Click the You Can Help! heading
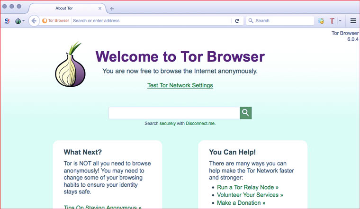The width and height of the screenshot is (360, 209). pyautogui.click(x=233, y=152)
